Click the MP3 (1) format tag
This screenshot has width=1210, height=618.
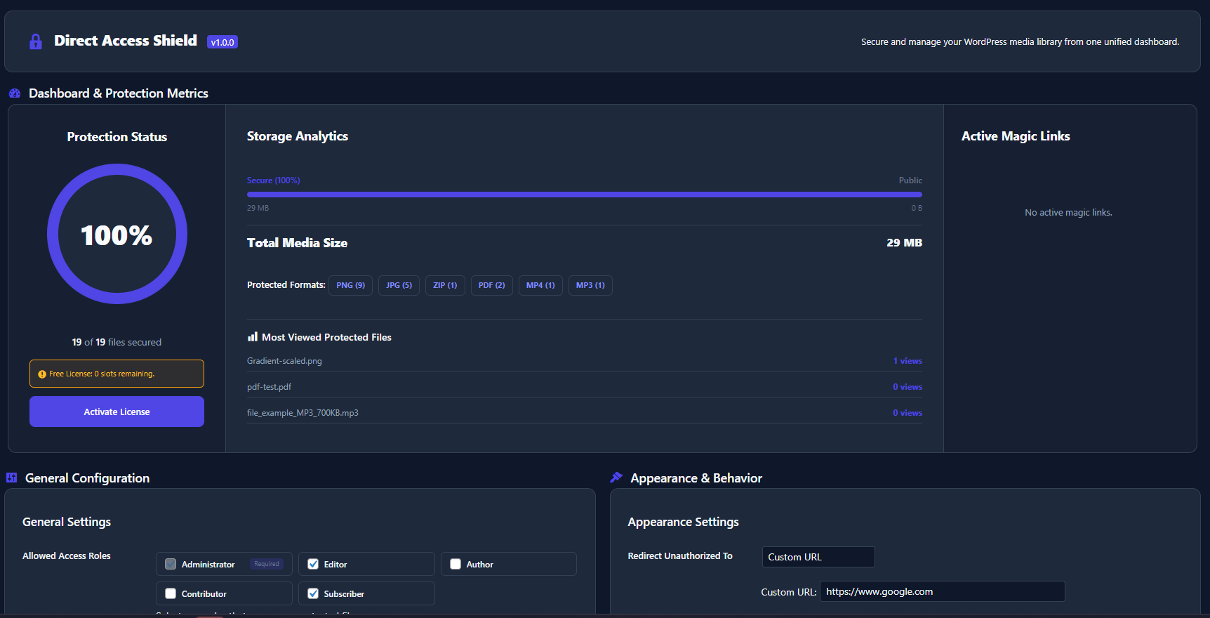590,285
